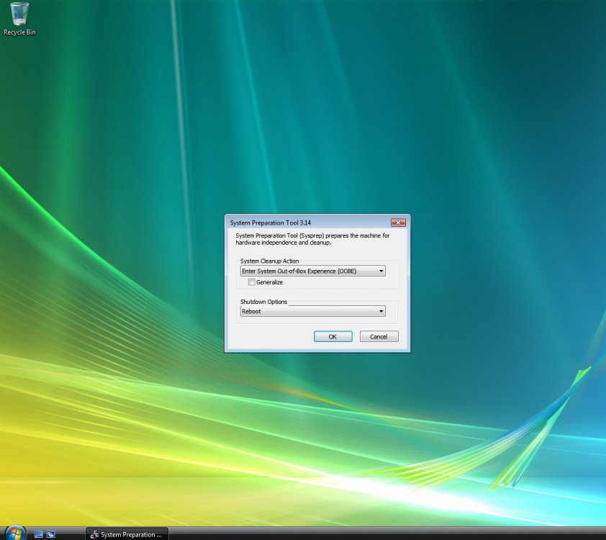The width and height of the screenshot is (606, 540).
Task: Click the Shutdown Options label
Action: pyautogui.click(x=263, y=302)
